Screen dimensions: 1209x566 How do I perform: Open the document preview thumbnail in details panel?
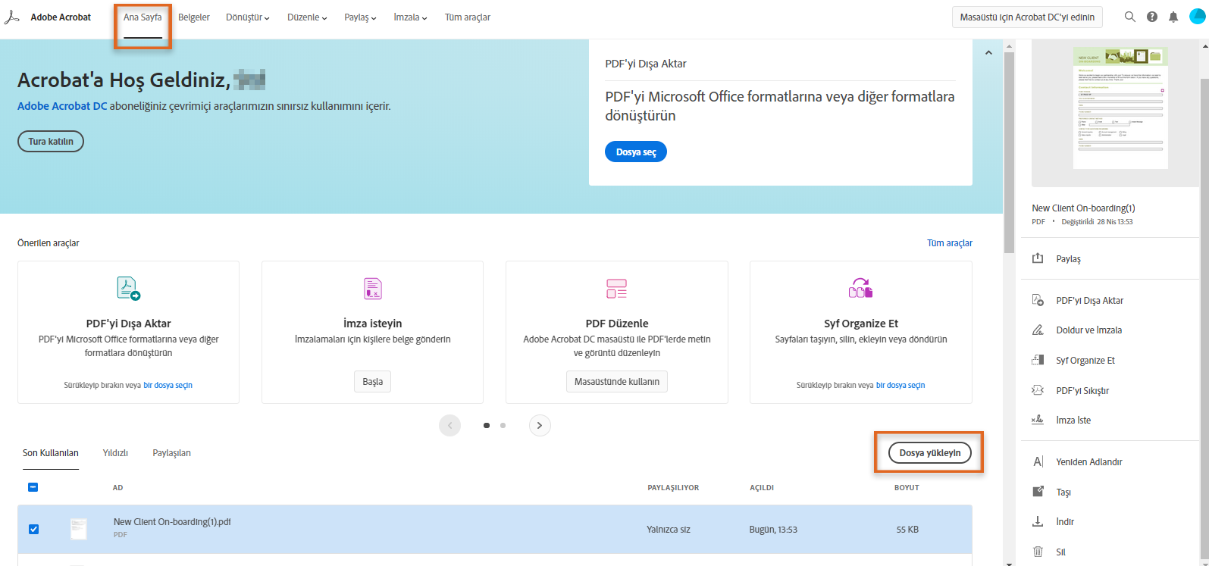[1120, 108]
